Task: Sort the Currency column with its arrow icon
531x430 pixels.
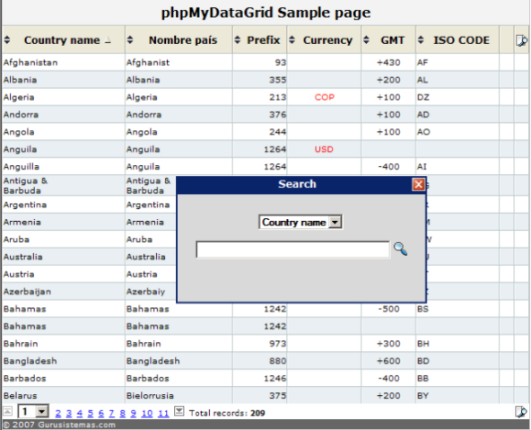Action: pos(292,40)
